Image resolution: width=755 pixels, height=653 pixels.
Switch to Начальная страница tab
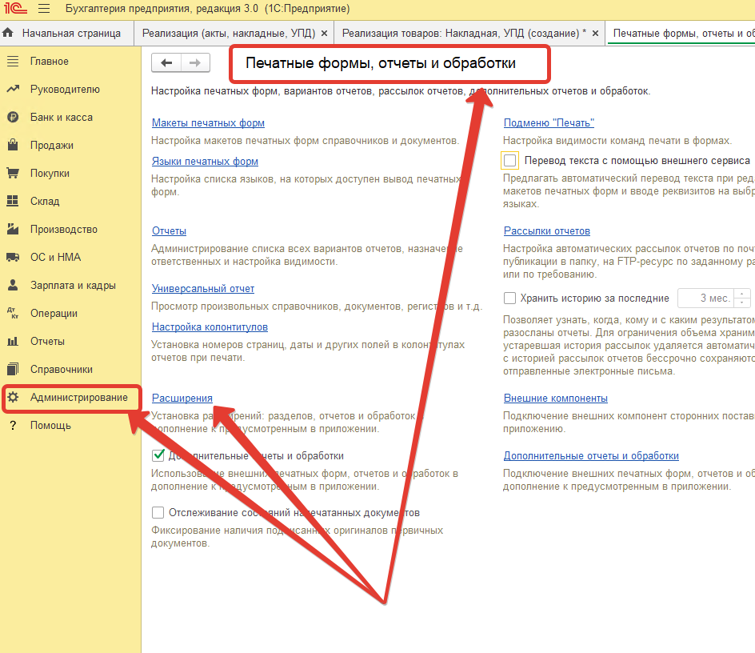[67, 34]
